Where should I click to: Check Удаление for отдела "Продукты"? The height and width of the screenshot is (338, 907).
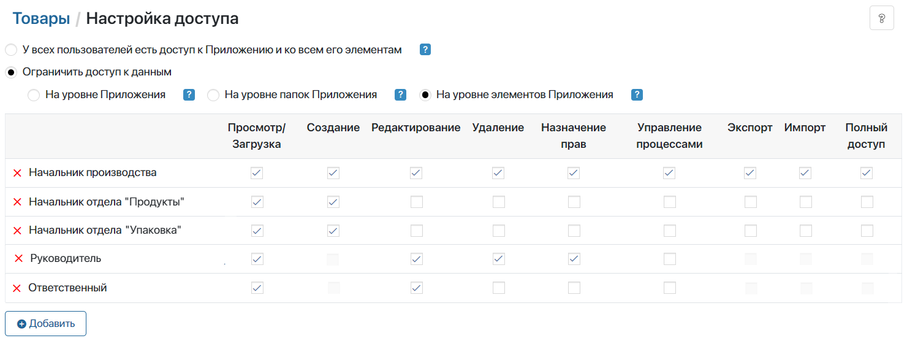[499, 202]
